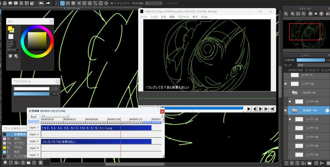Viewport: 330px width, 167px height.
Task: Toggle visibility of レイヤー33
Action: pyautogui.click(x=285, y=84)
